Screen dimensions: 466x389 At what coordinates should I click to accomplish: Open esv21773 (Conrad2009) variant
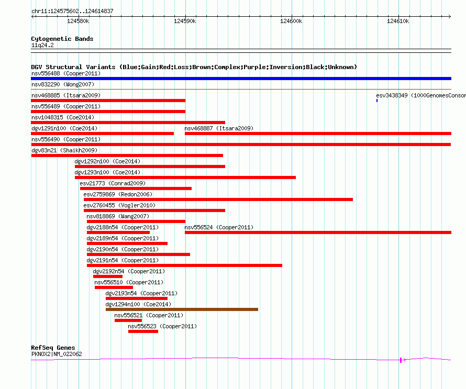click(113, 183)
